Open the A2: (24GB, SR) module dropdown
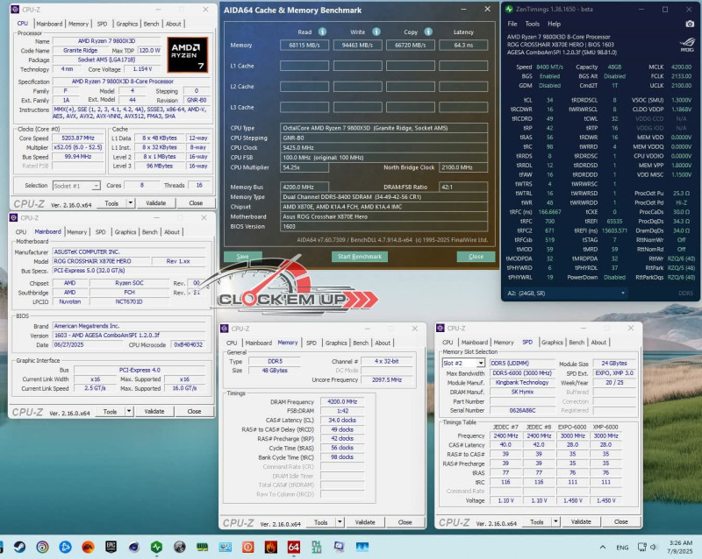Viewport: 702px width, 559px height. point(566,294)
